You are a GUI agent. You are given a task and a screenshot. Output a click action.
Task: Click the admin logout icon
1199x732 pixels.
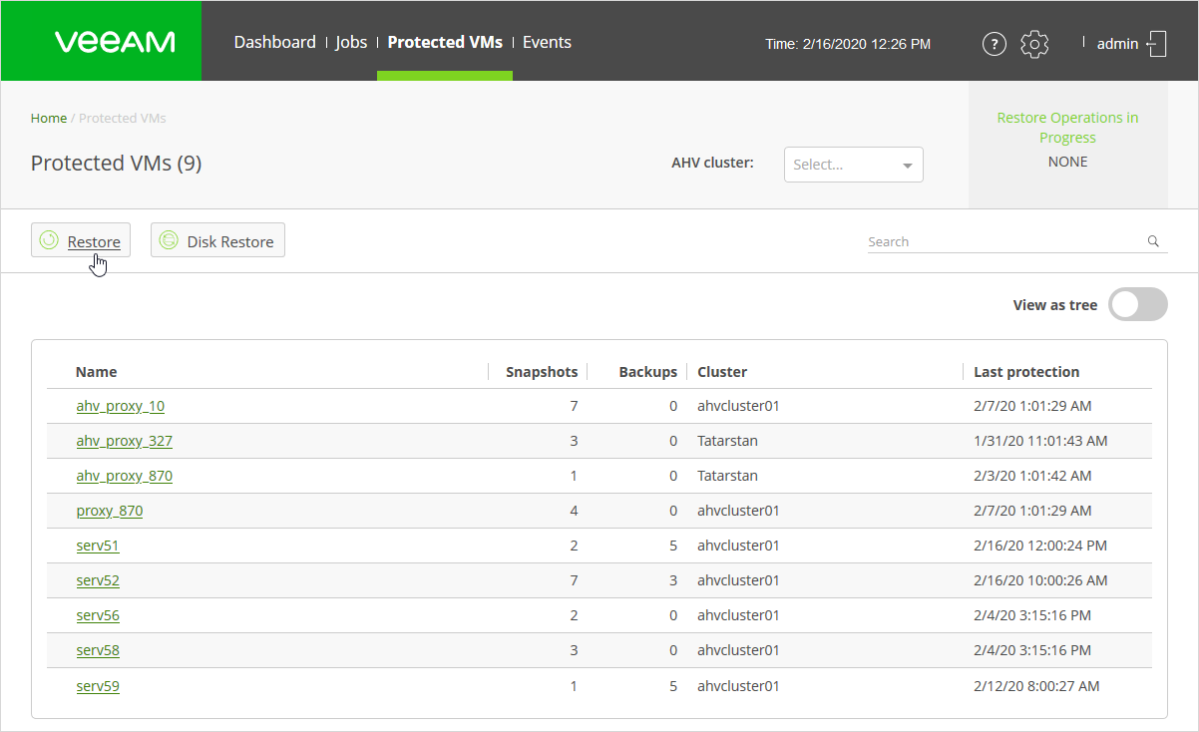(x=1157, y=44)
